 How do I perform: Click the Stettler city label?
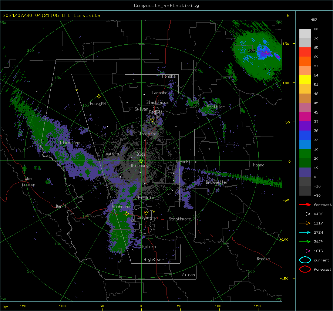[x=216, y=107]
